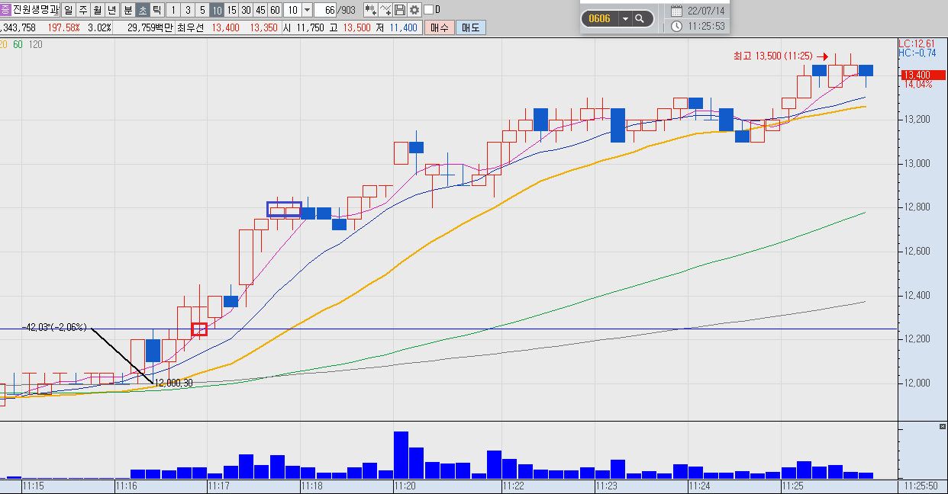This screenshot has width=948, height=494.
Task: Open the chart settings gear icon
Action: tap(414, 10)
